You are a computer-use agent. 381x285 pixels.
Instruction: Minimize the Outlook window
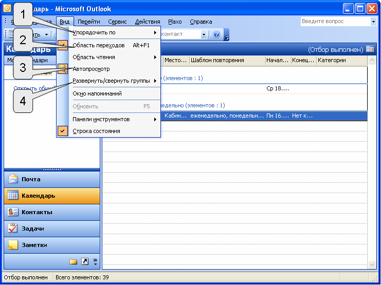[x=348, y=9]
